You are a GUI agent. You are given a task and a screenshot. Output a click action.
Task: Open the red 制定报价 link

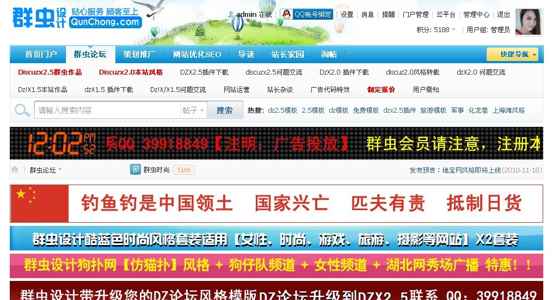click(x=381, y=89)
